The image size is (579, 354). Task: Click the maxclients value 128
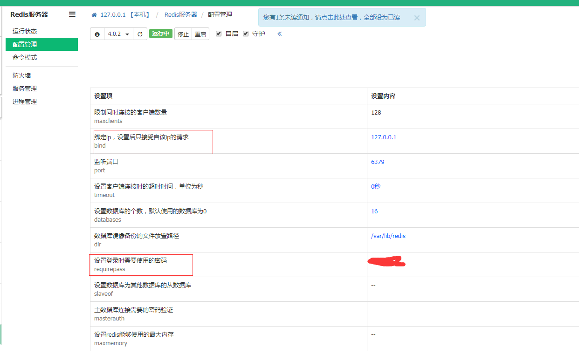376,113
